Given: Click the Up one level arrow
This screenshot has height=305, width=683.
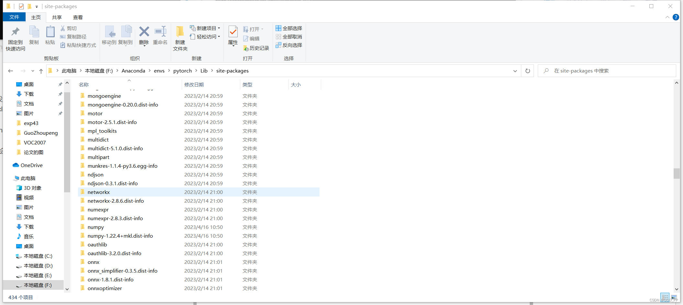Looking at the screenshot, I should 41,71.
